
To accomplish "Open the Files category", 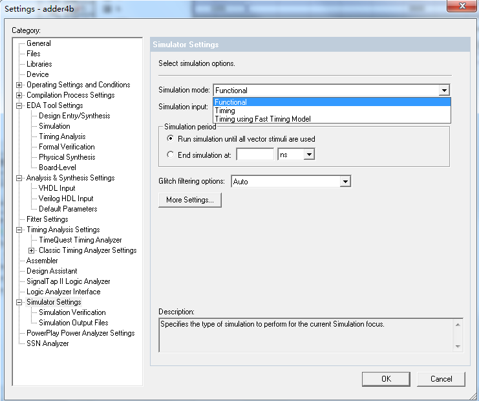I will click(34, 54).
